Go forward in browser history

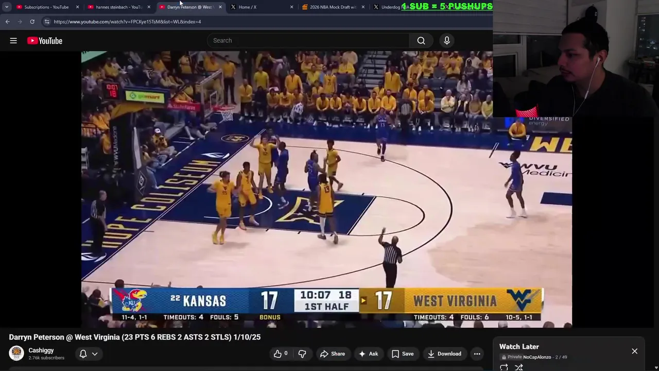[x=20, y=22]
